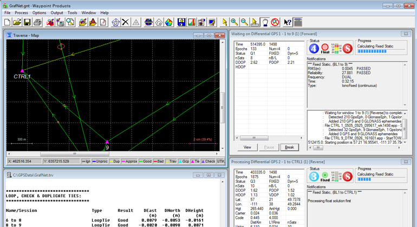Click the gray window panel toolbar icon
Image resolution: width=417 pixels, height=227 pixels.
[x=298, y=22]
